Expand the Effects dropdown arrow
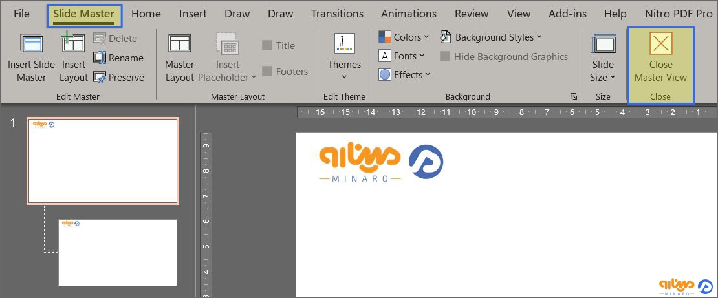Image resolution: width=718 pixels, height=298 pixels. pyautogui.click(x=428, y=74)
